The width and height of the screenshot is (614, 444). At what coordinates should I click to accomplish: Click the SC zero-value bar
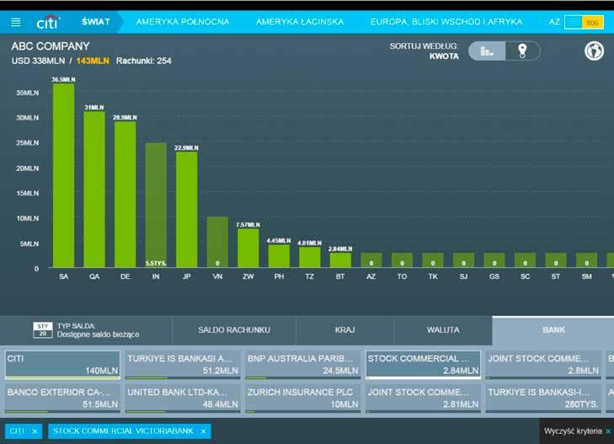[x=525, y=260]
